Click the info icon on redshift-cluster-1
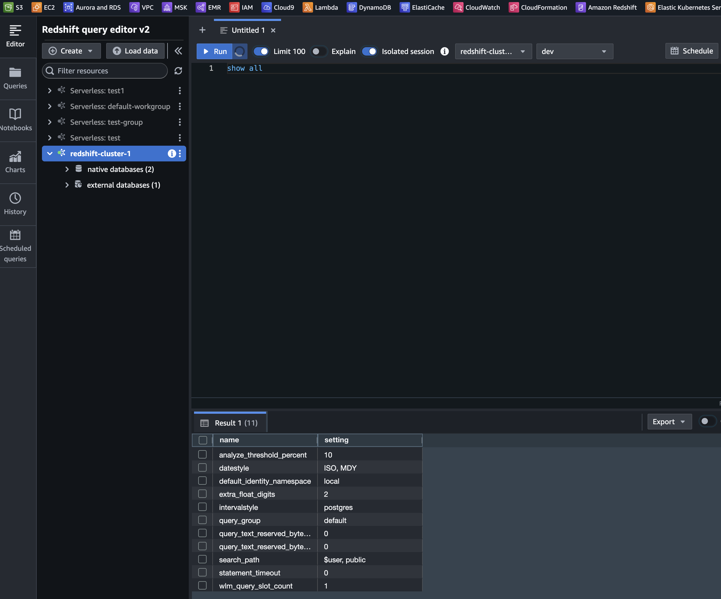Viewport: 721px width, 599px height. point(171,153)
